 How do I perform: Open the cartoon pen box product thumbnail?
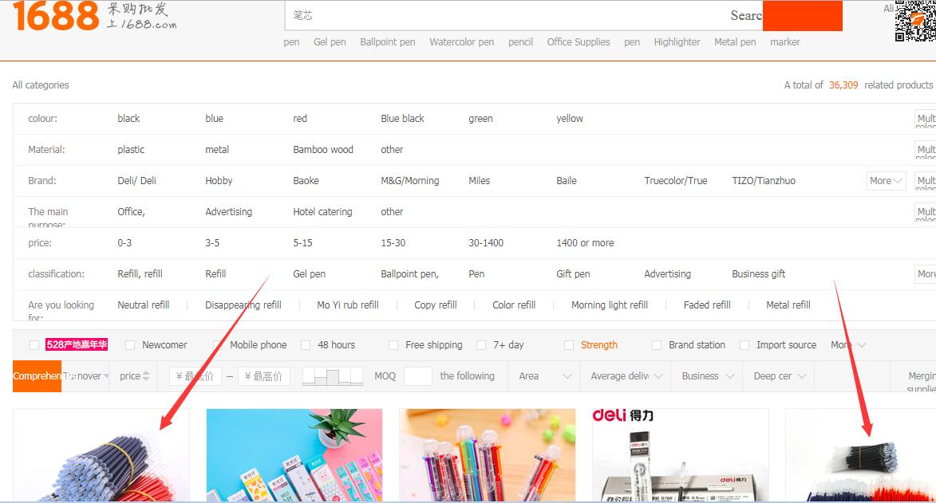294,455
